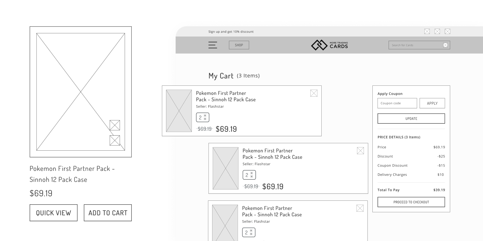Remove the first cart item
Viewport: 483px width, 241px height.
tap(314, 93)
